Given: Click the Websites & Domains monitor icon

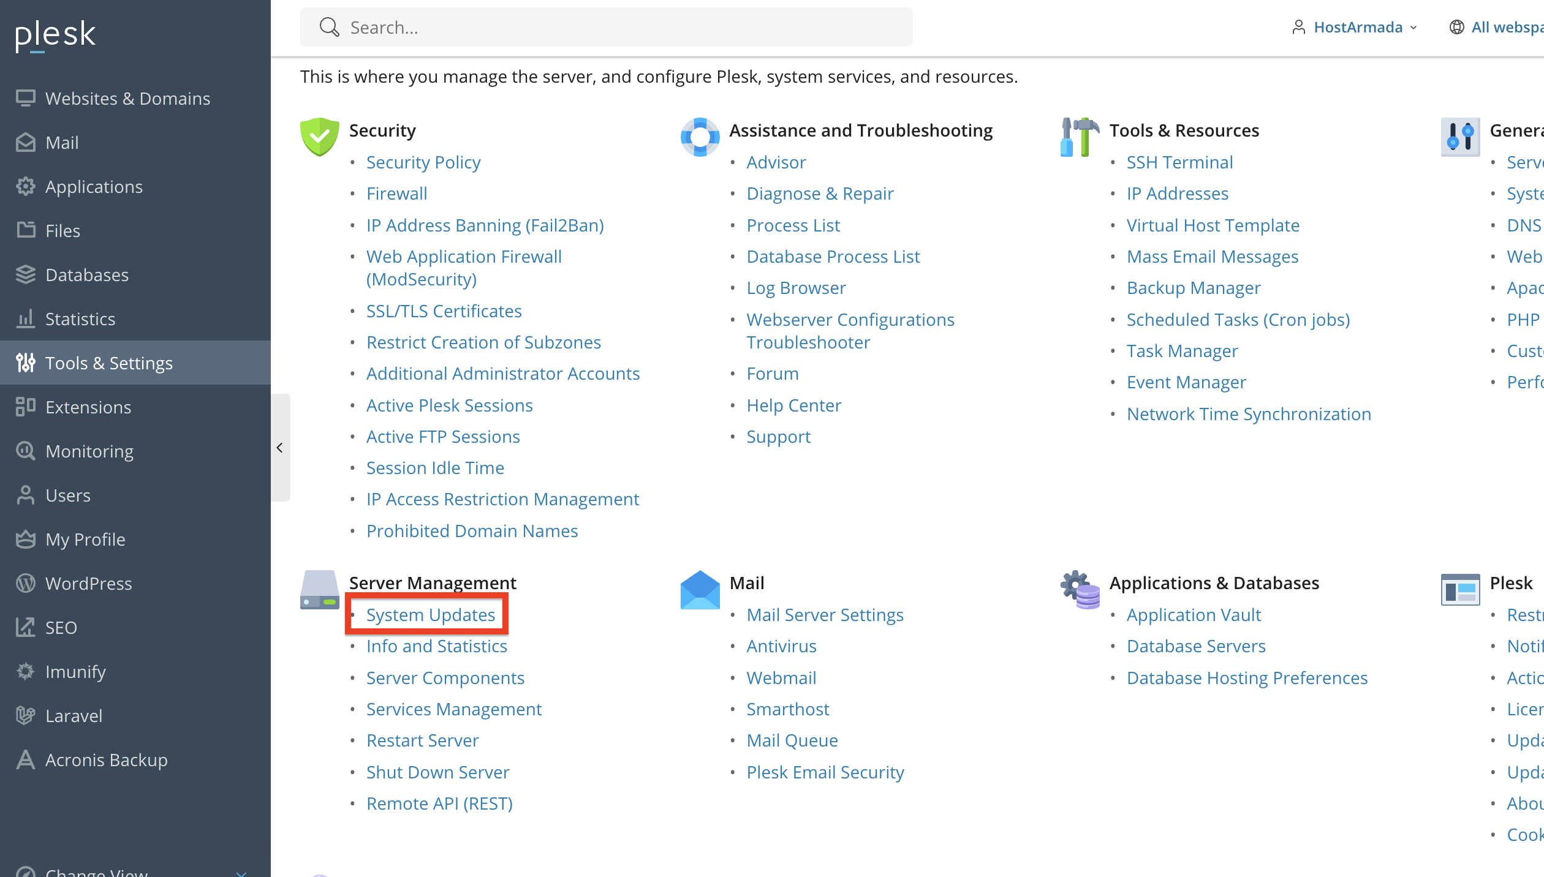Looking at the screenshot, I should (x=26, y=98).
